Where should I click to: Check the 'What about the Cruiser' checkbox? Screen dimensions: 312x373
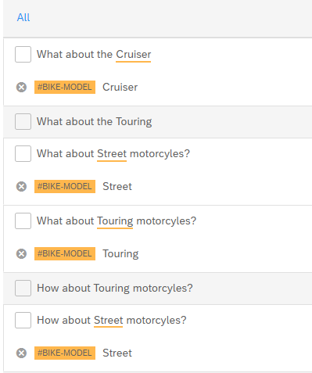click(23, 54)
